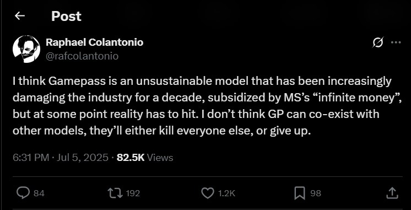Bookmark the post with the bookmark icon
Viewport: 411px width, 210px height.
pos(300,193)
